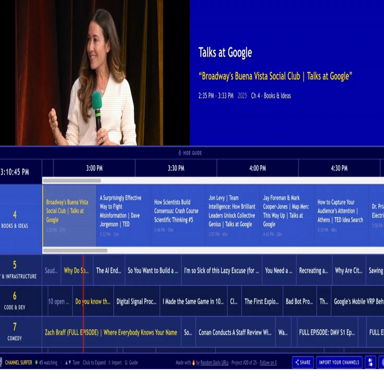
Task: Click the 'Talks at Google' title heading
Action: pos(225,52)
